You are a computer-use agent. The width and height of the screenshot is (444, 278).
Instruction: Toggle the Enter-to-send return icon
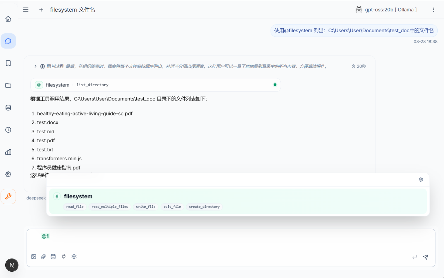414,257
